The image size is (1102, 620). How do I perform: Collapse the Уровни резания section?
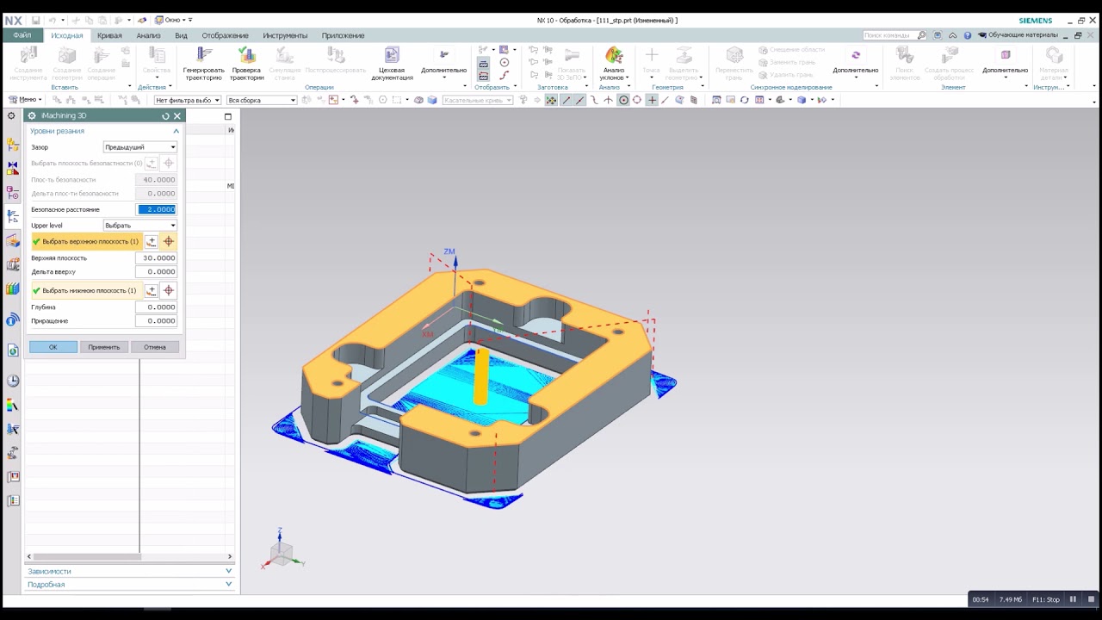point(176,131)
